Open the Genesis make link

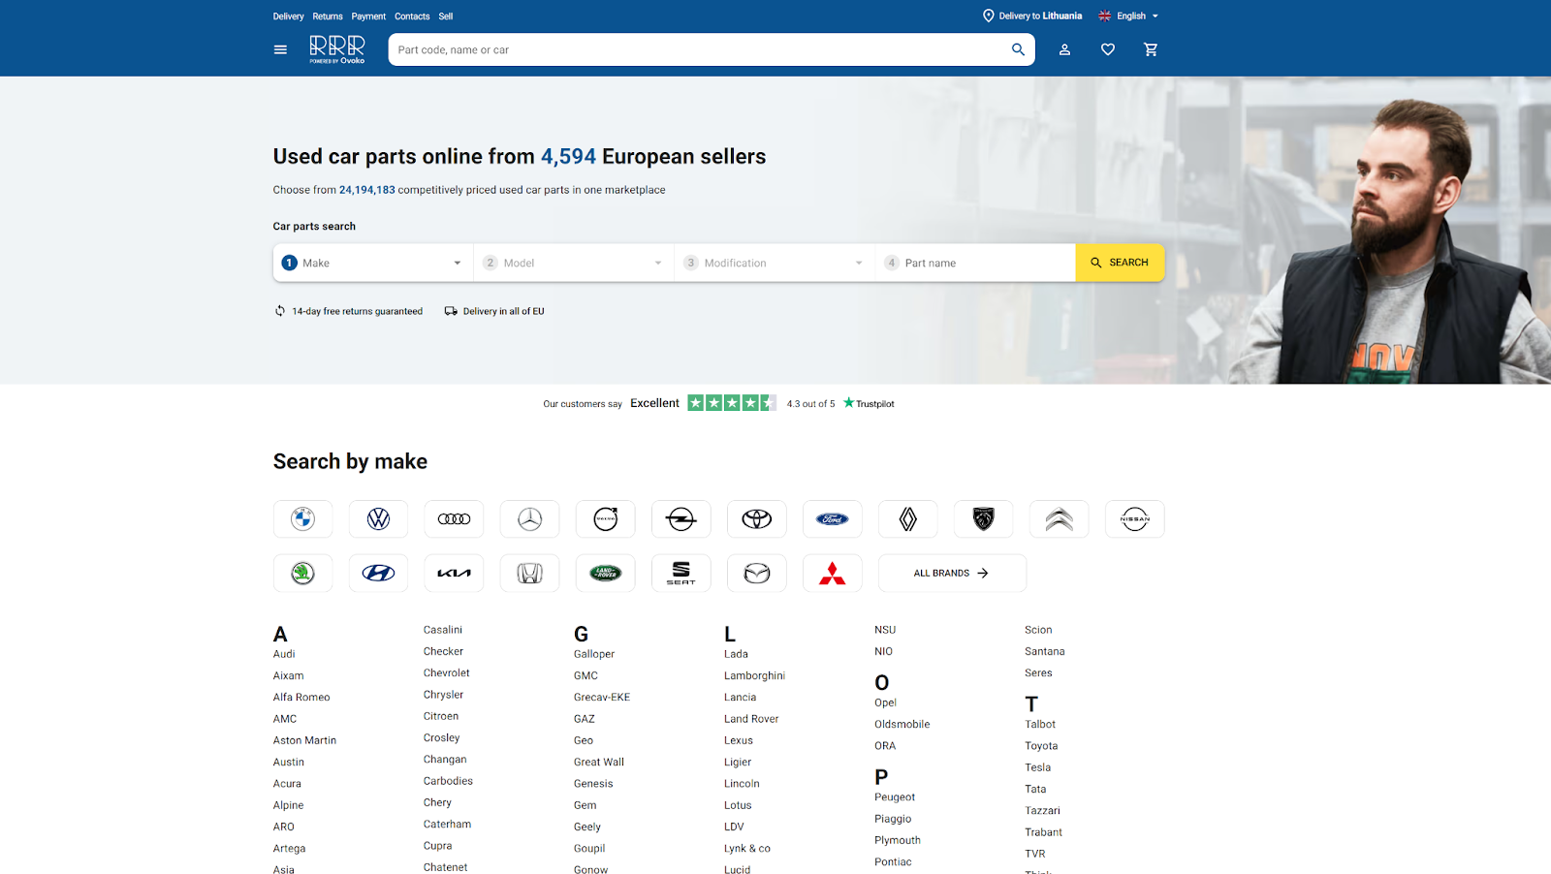(x=593, y=784)
